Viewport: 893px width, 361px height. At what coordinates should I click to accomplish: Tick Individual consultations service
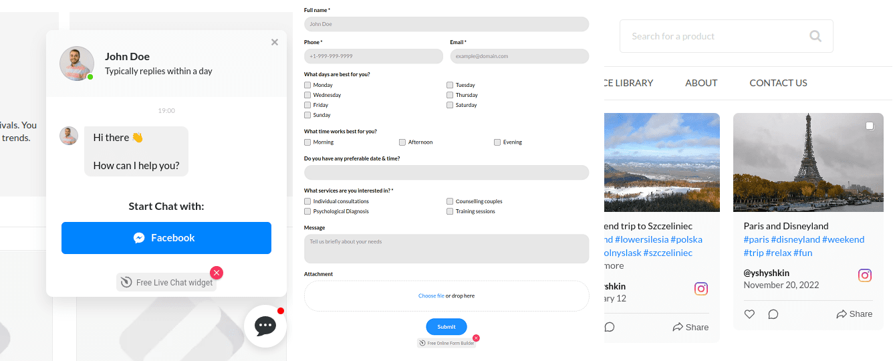(x=307, y=201)
